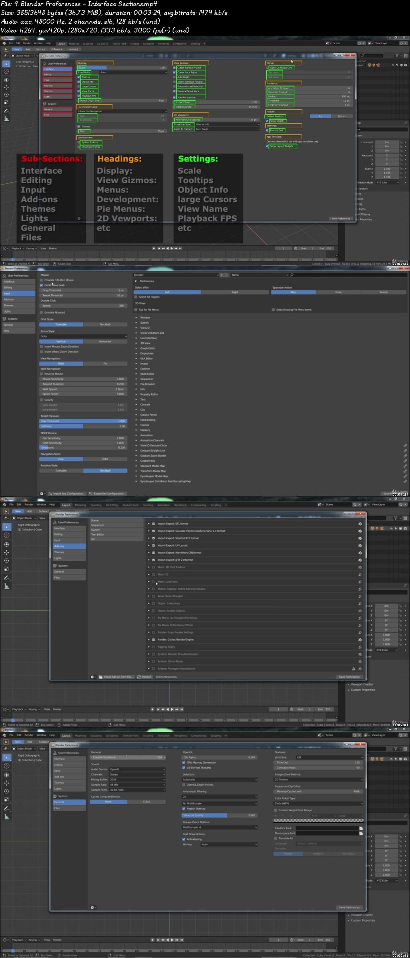Select the Select Box tool in the System General frame
The height and width of the screenshot is (958, 410).
coord(6,757)
